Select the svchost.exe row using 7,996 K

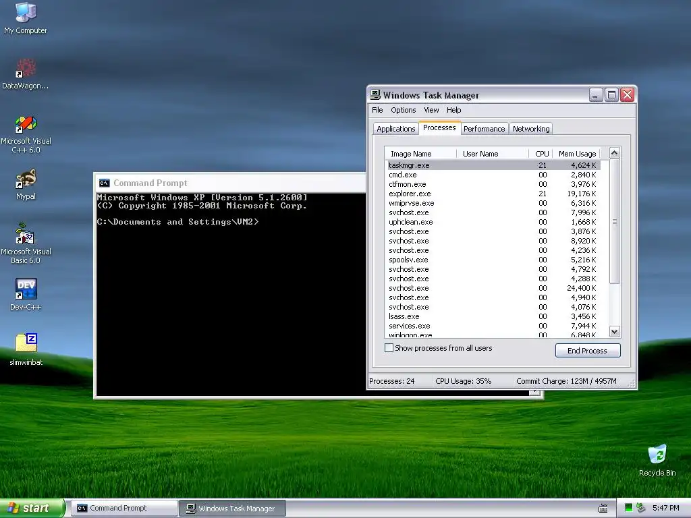493,212
